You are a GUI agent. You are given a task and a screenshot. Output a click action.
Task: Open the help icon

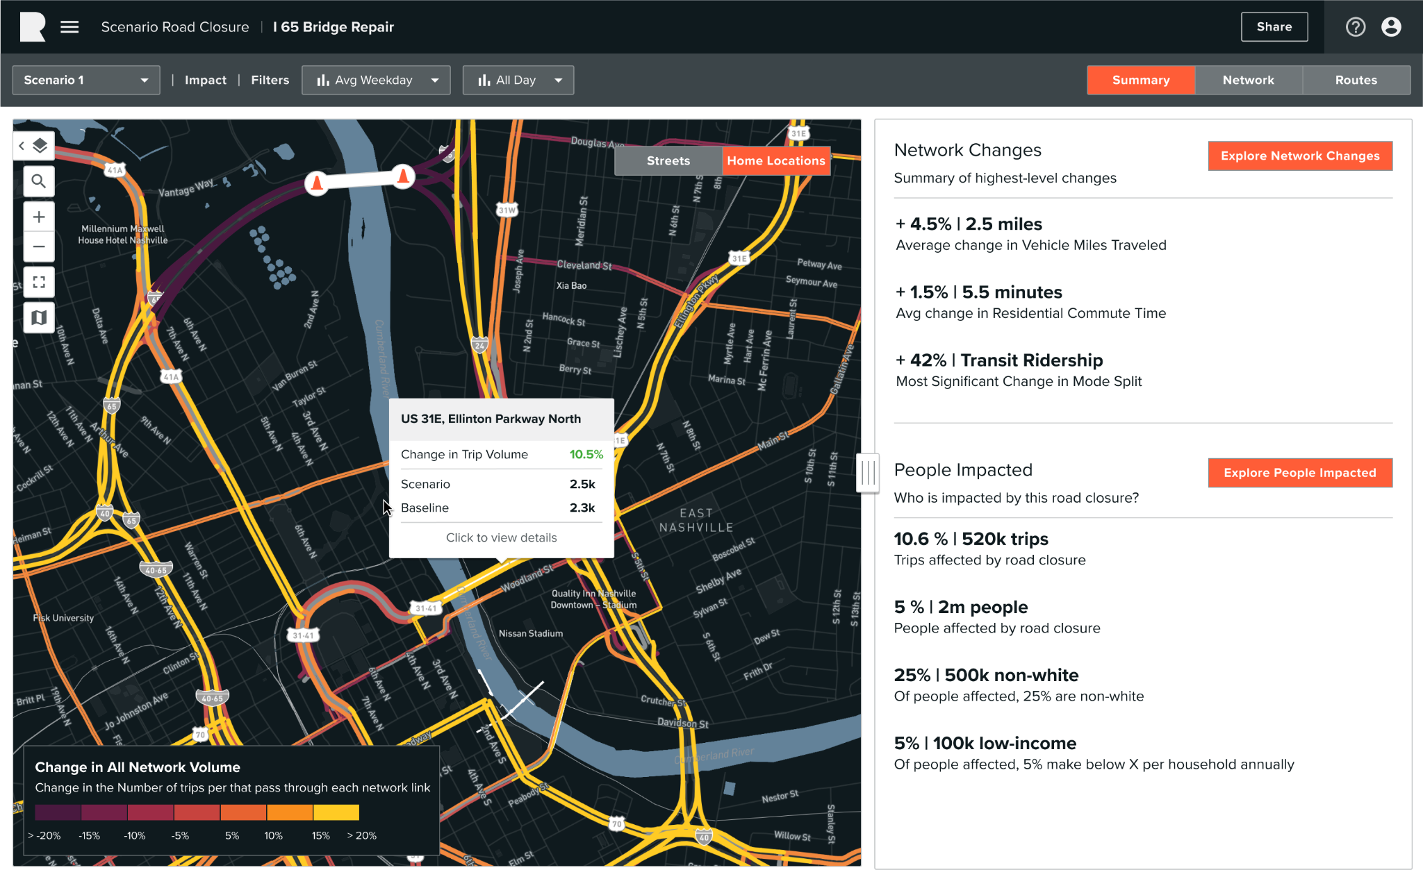pos(1355,27)
